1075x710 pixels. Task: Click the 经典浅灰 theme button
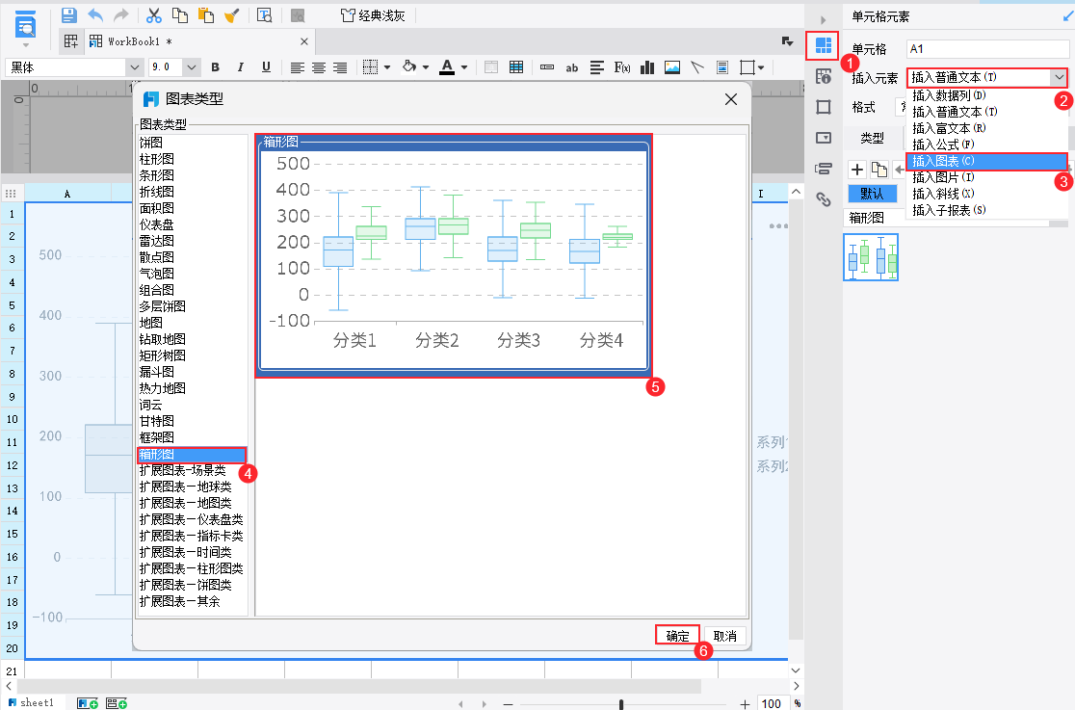373,15
